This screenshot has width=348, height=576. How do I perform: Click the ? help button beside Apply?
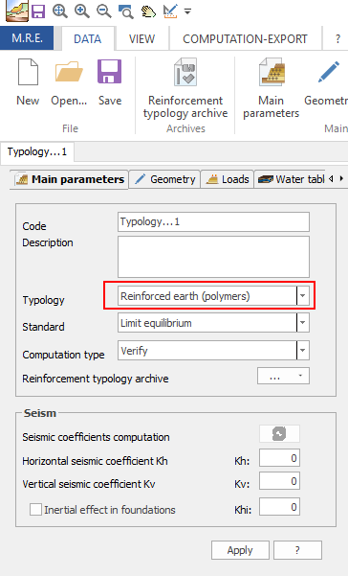click(x=297, y=550)
